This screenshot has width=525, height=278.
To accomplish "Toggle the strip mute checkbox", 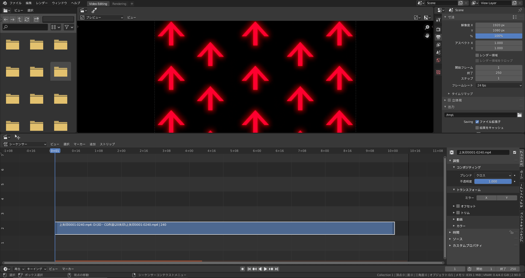I will tap(515, 152).
